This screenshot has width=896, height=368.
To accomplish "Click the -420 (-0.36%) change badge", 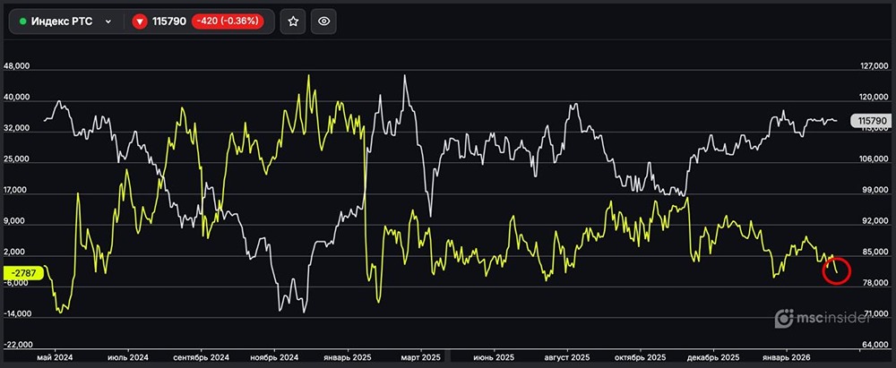I will 228,21.
